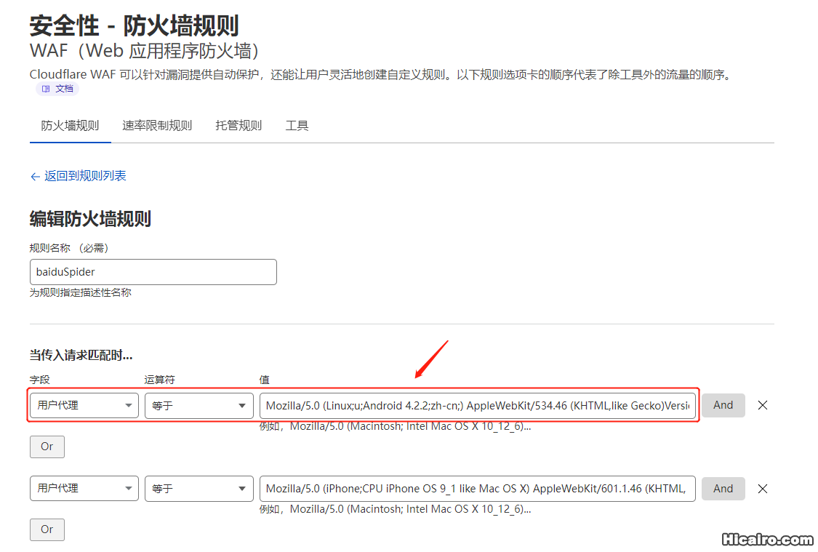Image resolution: width=818 pixels, height=552 pixels.
Task: Open the 工具 tab
Action: [297, 126]
